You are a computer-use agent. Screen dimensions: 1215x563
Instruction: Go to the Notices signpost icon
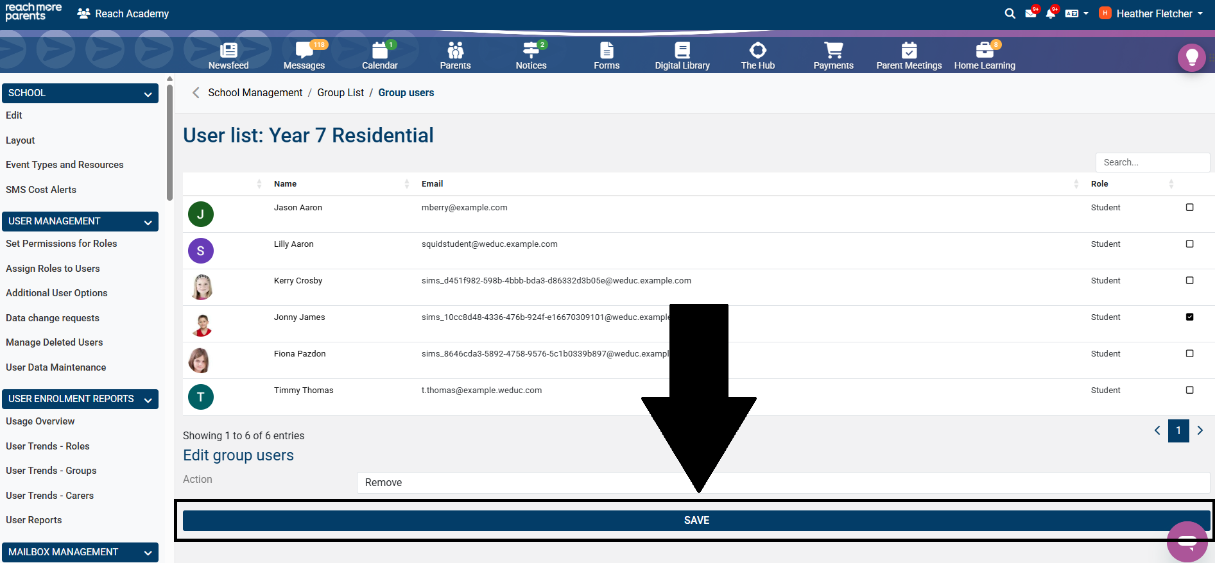(x=531, y=55)
